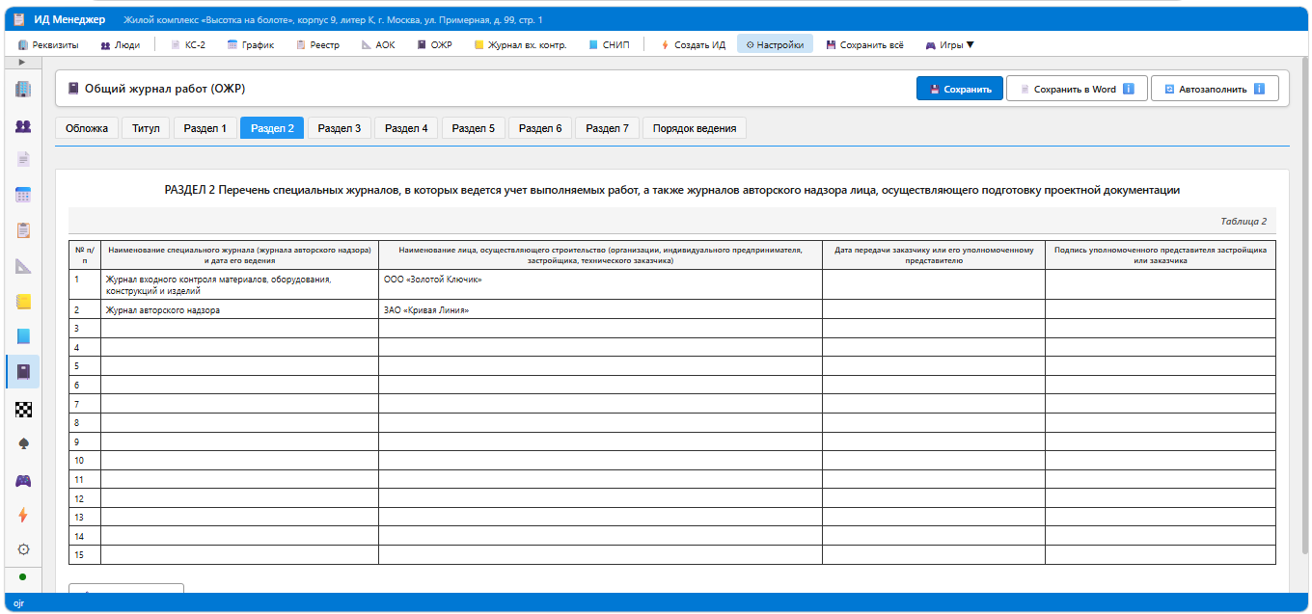Select the Раздел 2 tab

(272, 128)
